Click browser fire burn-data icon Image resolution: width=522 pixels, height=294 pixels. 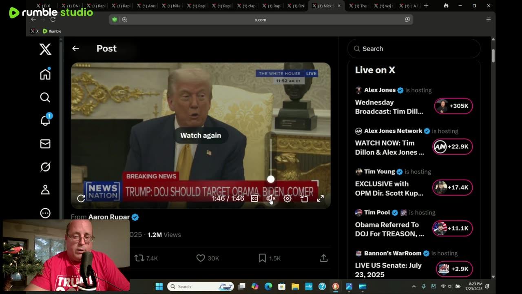446,6
